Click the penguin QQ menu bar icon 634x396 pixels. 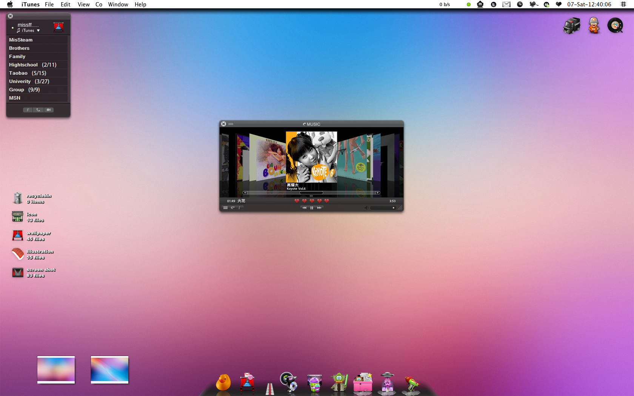tap(546, 5)
